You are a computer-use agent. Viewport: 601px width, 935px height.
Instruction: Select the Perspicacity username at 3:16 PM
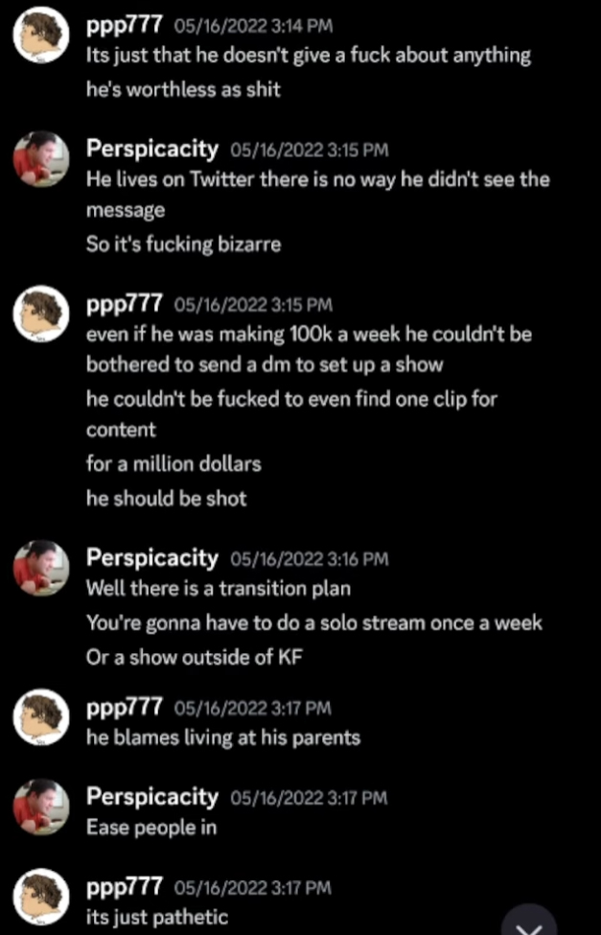click(152, 558)
